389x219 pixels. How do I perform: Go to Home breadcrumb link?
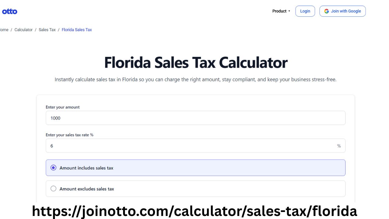(x=4, y=30)
